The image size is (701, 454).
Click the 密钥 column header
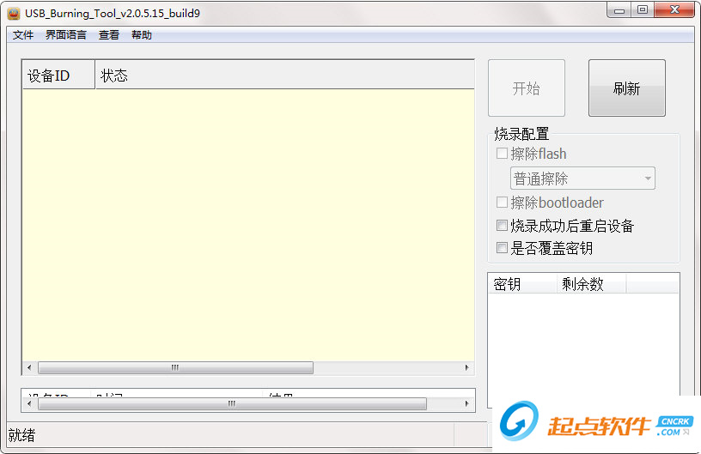(522, 284)
